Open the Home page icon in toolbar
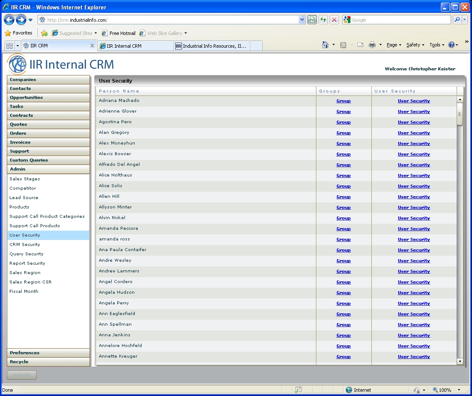Screen dimensions: 472x396 click(325, 45)
